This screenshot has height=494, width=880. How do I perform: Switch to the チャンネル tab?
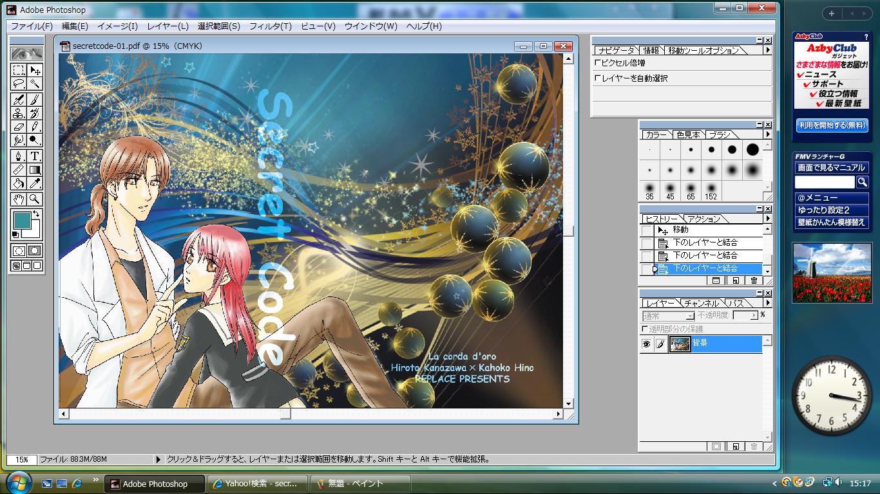(702, 303)
